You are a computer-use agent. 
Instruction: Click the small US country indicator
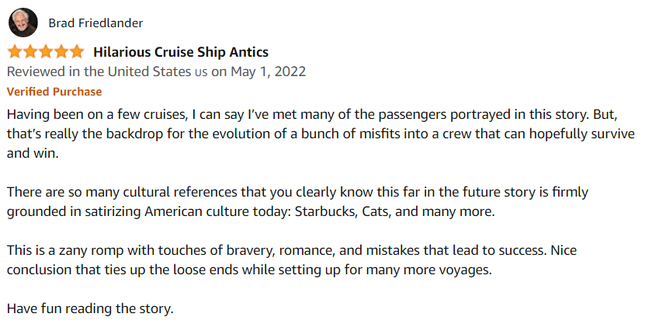tap(201, 72)
